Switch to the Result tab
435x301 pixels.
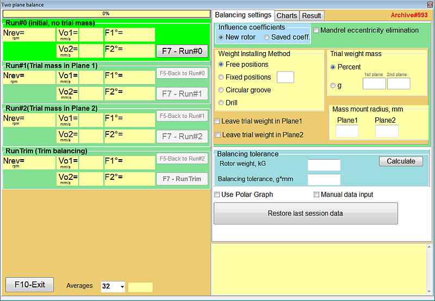click(311, 16)
